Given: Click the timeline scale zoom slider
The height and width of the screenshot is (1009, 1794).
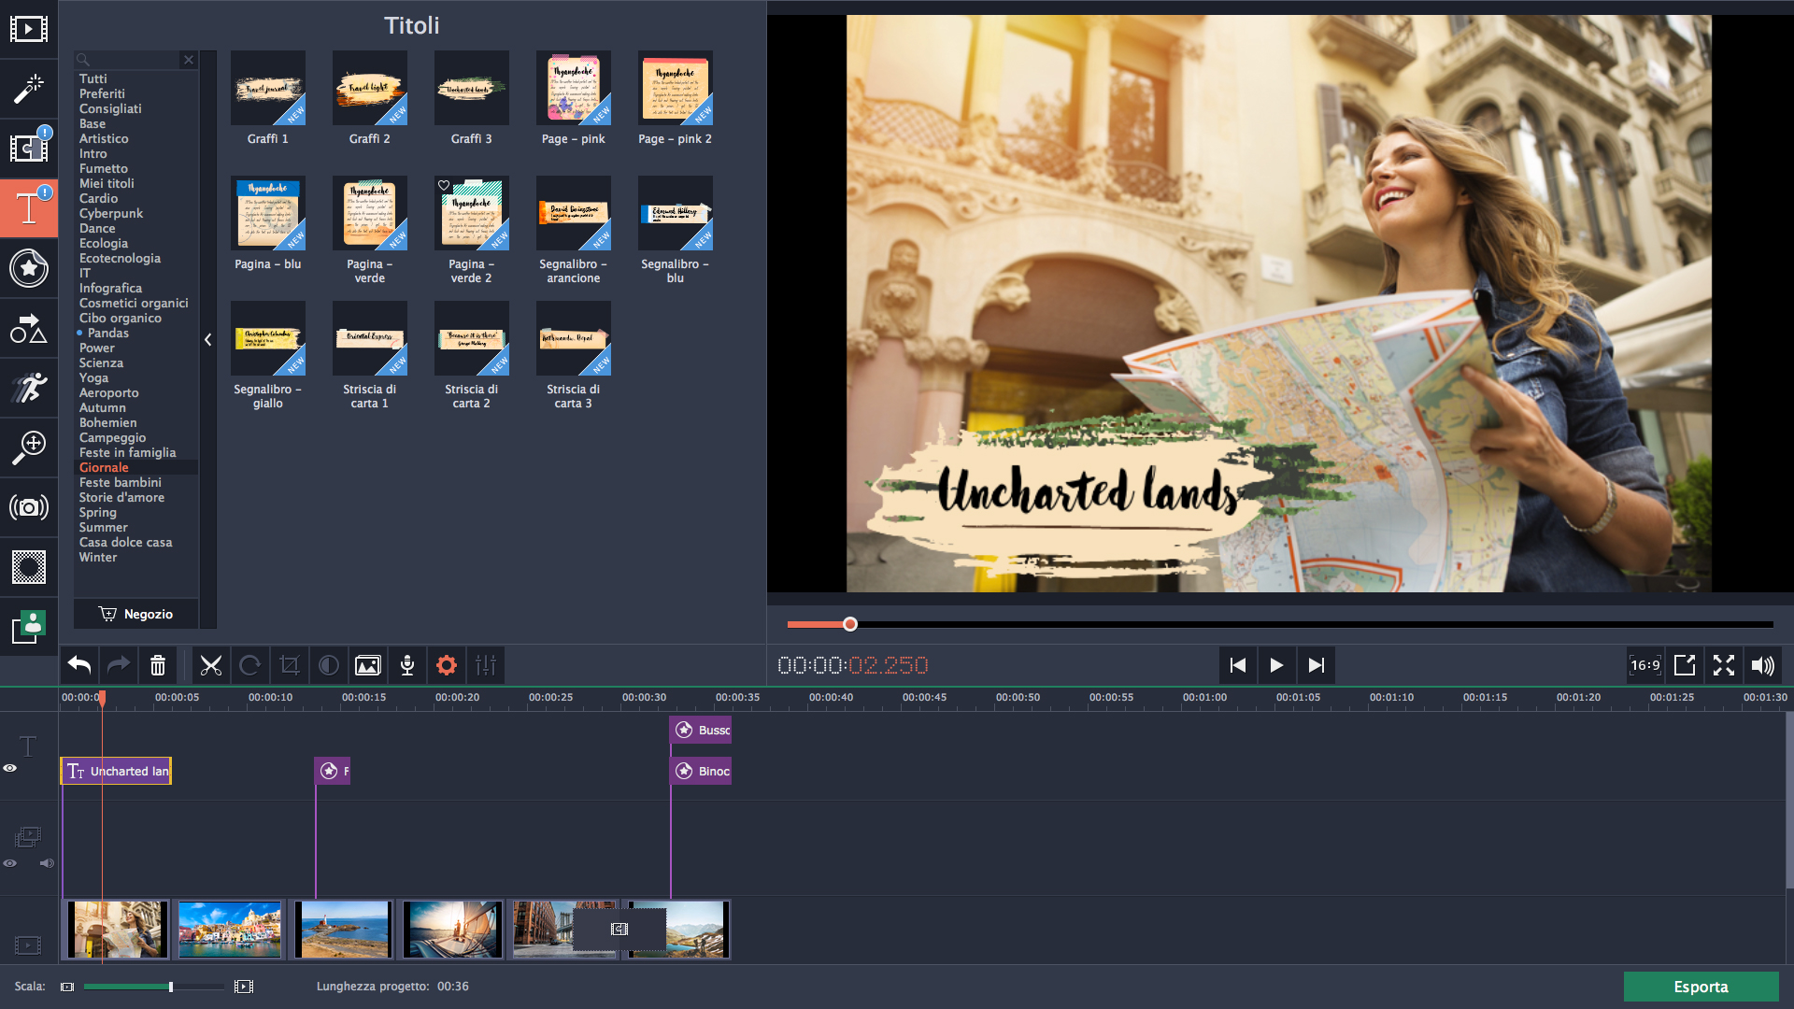Looking at the screenshot, I should tap(170, 987).
